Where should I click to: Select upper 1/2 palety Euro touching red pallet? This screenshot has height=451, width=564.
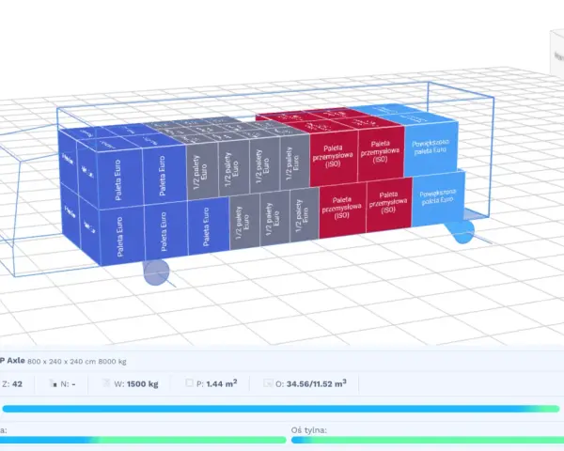point(294,163)
